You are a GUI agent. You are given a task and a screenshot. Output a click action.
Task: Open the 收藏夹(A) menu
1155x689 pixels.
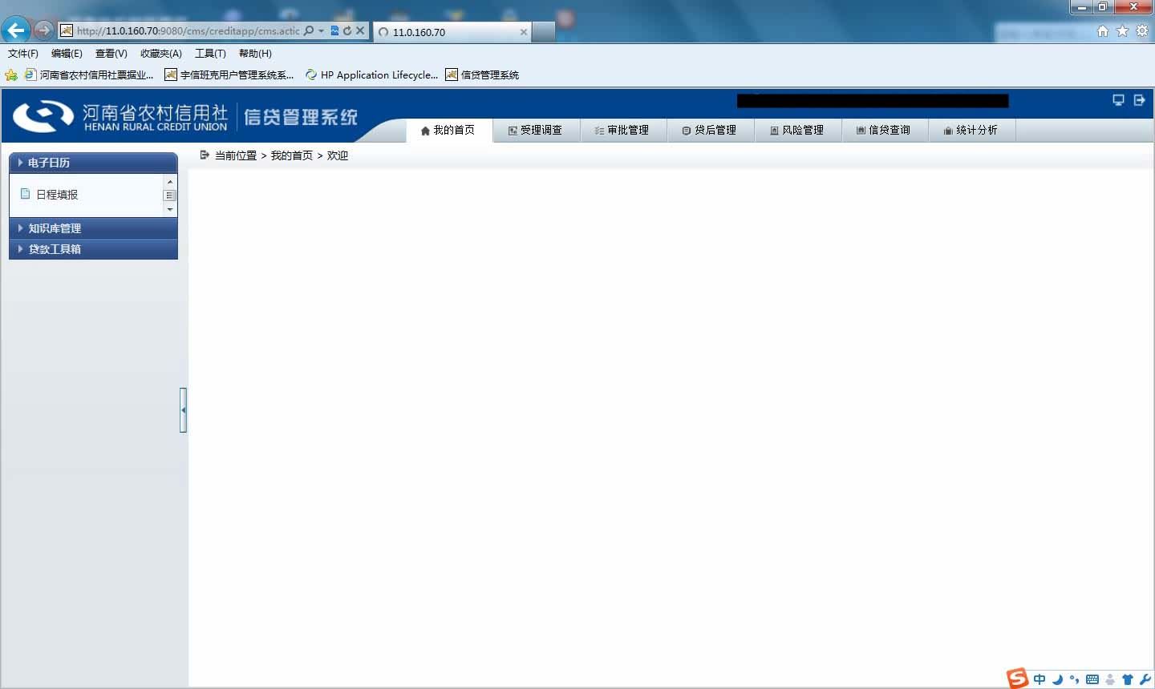tap(161, 54)
